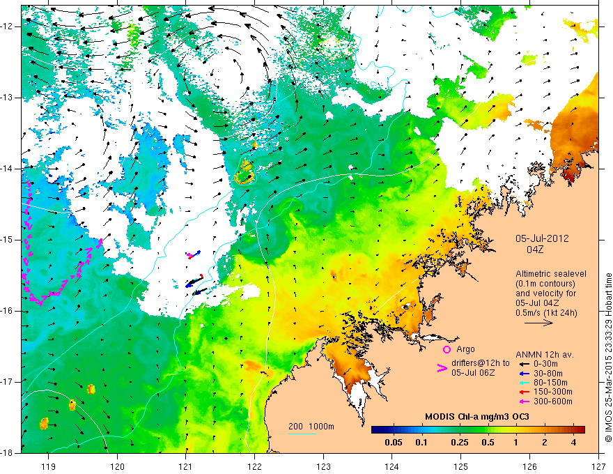Click the 0.5m/s velocity scale arrow

tap(538, 323)
